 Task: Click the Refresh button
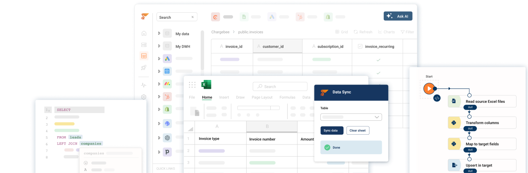(363, 32)
